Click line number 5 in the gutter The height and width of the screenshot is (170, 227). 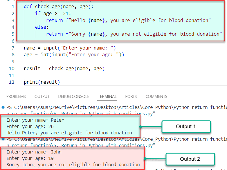[x=13, y=34]
